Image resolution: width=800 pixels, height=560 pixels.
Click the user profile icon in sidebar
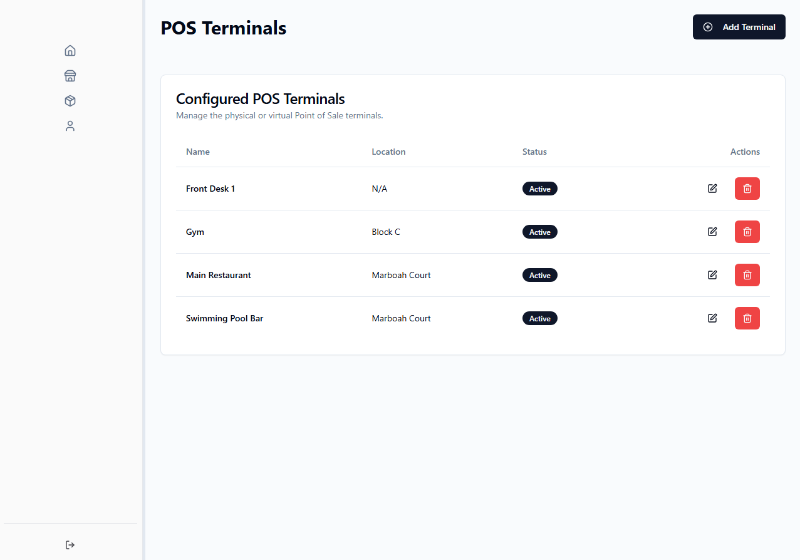click(70, 126)
